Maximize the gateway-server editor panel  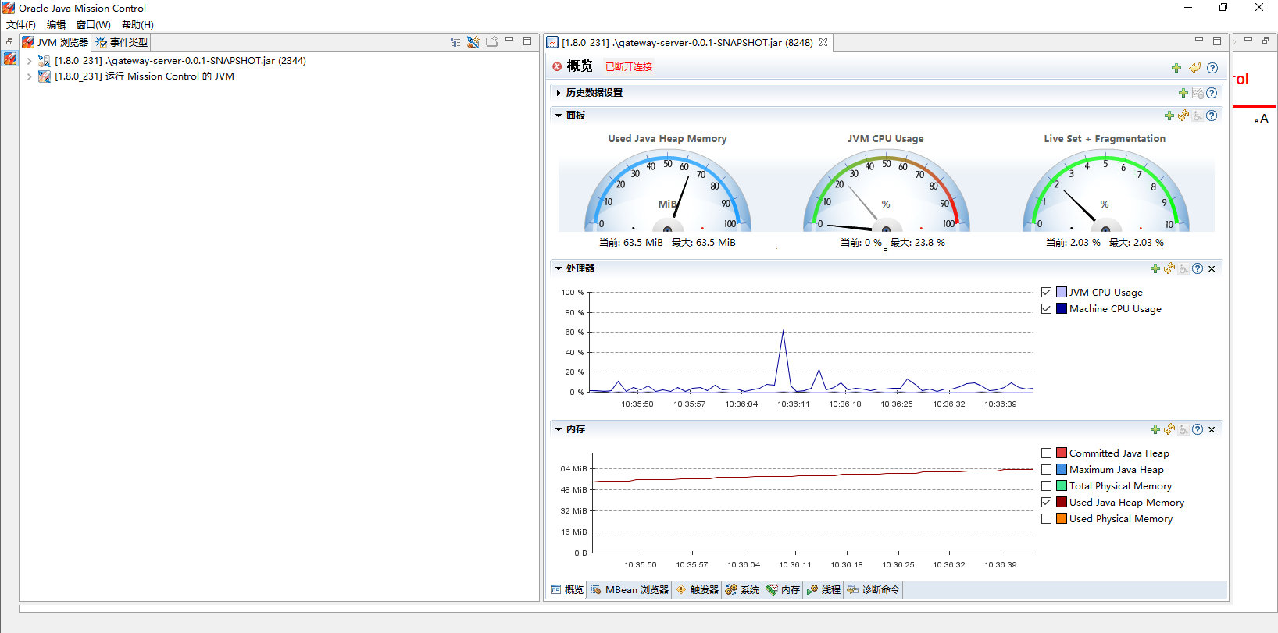pos(1217,41)
